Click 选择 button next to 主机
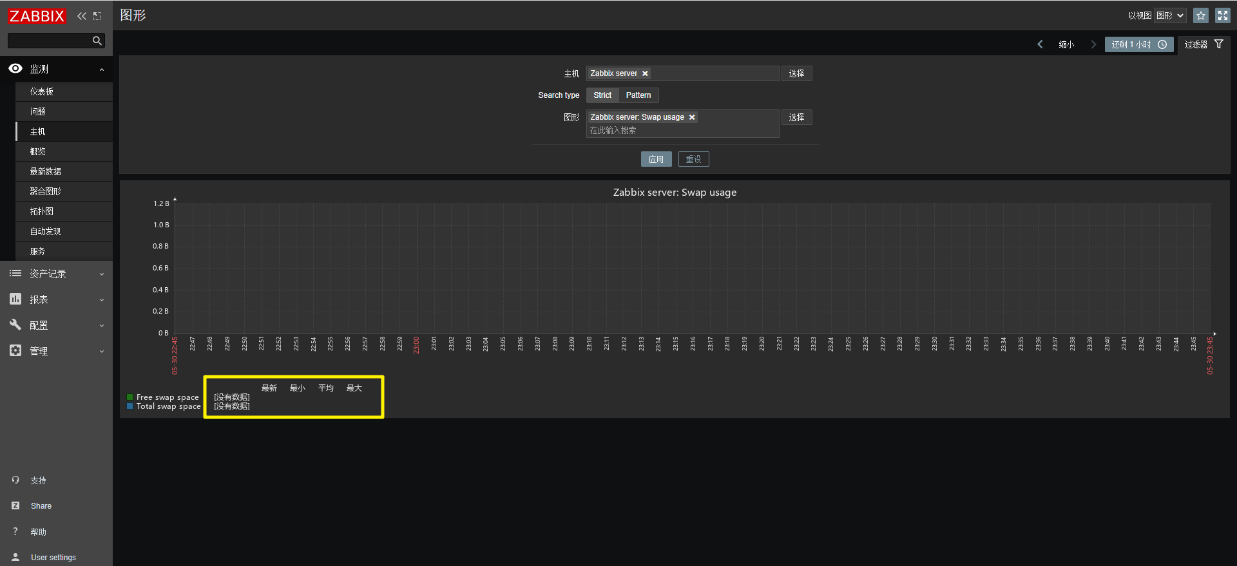Viewport: 1237px width, 566px height. (797, 73)
